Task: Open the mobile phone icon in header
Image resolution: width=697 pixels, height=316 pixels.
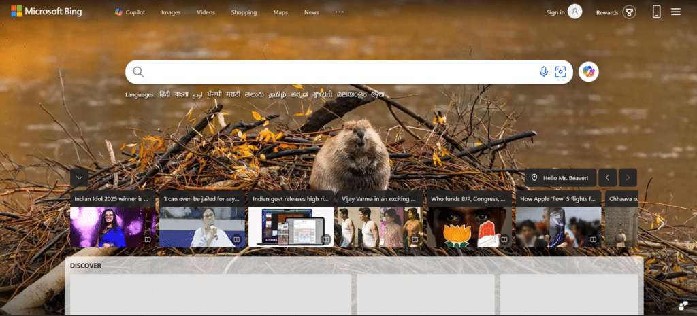Action: [657, 12]
